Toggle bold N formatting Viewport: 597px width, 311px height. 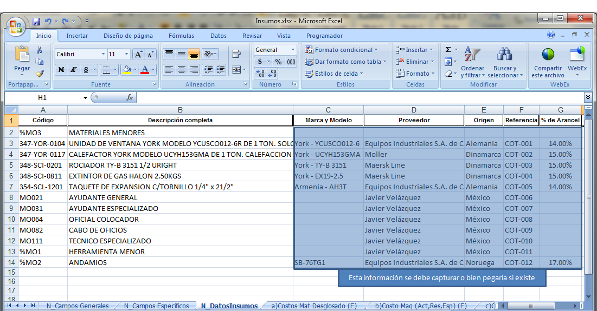coord(61,69)
